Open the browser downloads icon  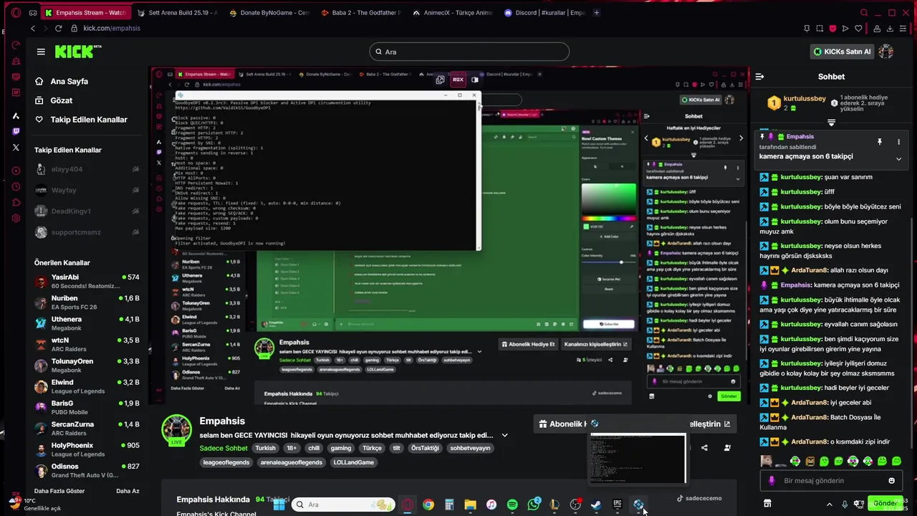pyautogui.click(x=890, y=29)
